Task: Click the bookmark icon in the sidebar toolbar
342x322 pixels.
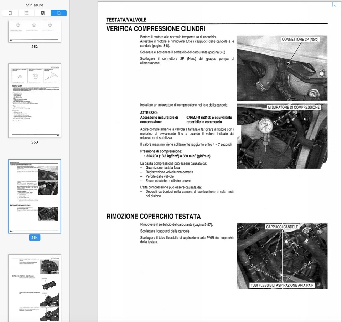Action: pyautogui.click(x=10, y=13)
